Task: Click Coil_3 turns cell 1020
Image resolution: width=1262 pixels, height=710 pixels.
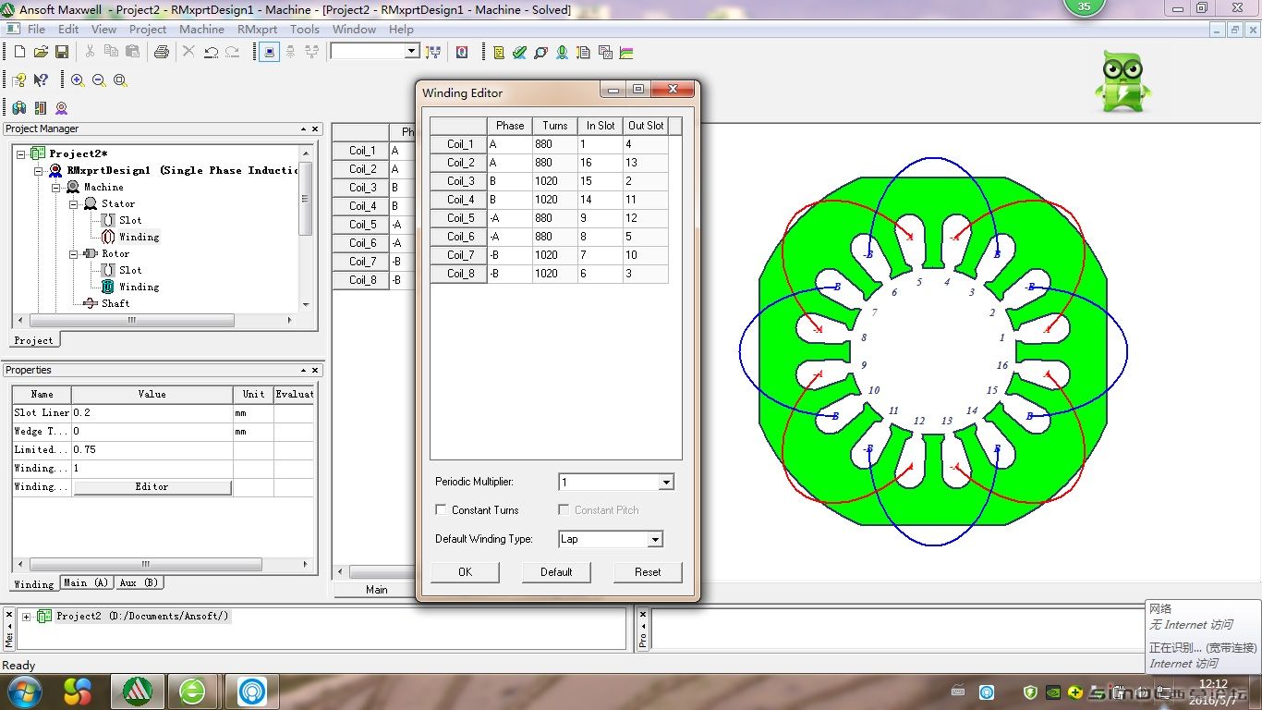Action: (555, 181)
